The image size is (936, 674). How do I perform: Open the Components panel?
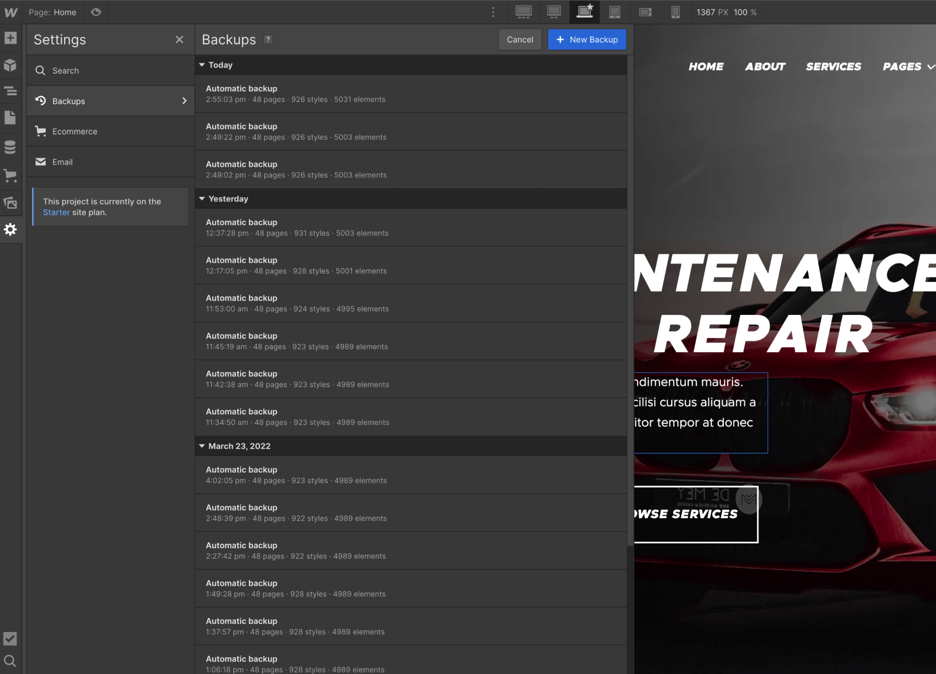point(11,65)
